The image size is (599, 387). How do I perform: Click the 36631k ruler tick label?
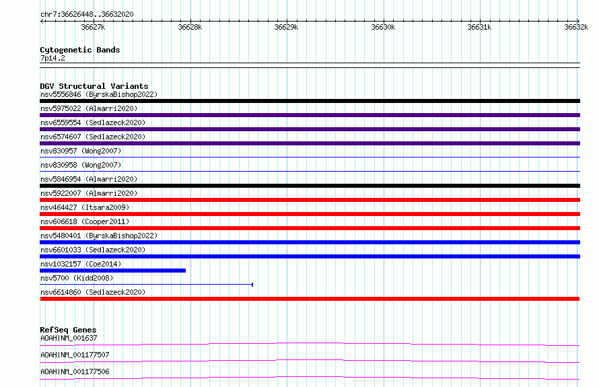(x=479, y=27)
